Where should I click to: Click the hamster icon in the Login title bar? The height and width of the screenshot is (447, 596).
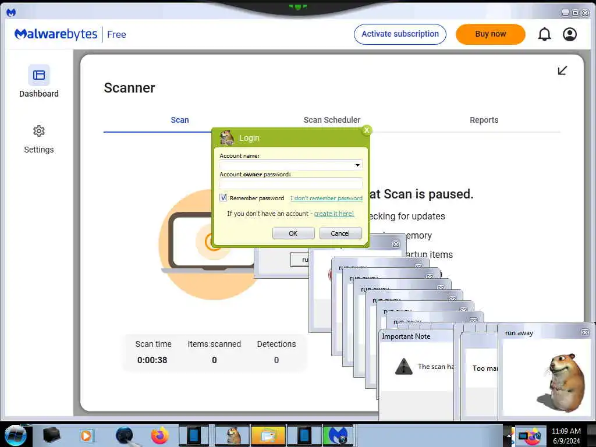pyautogui.click(x=227, y=137)
